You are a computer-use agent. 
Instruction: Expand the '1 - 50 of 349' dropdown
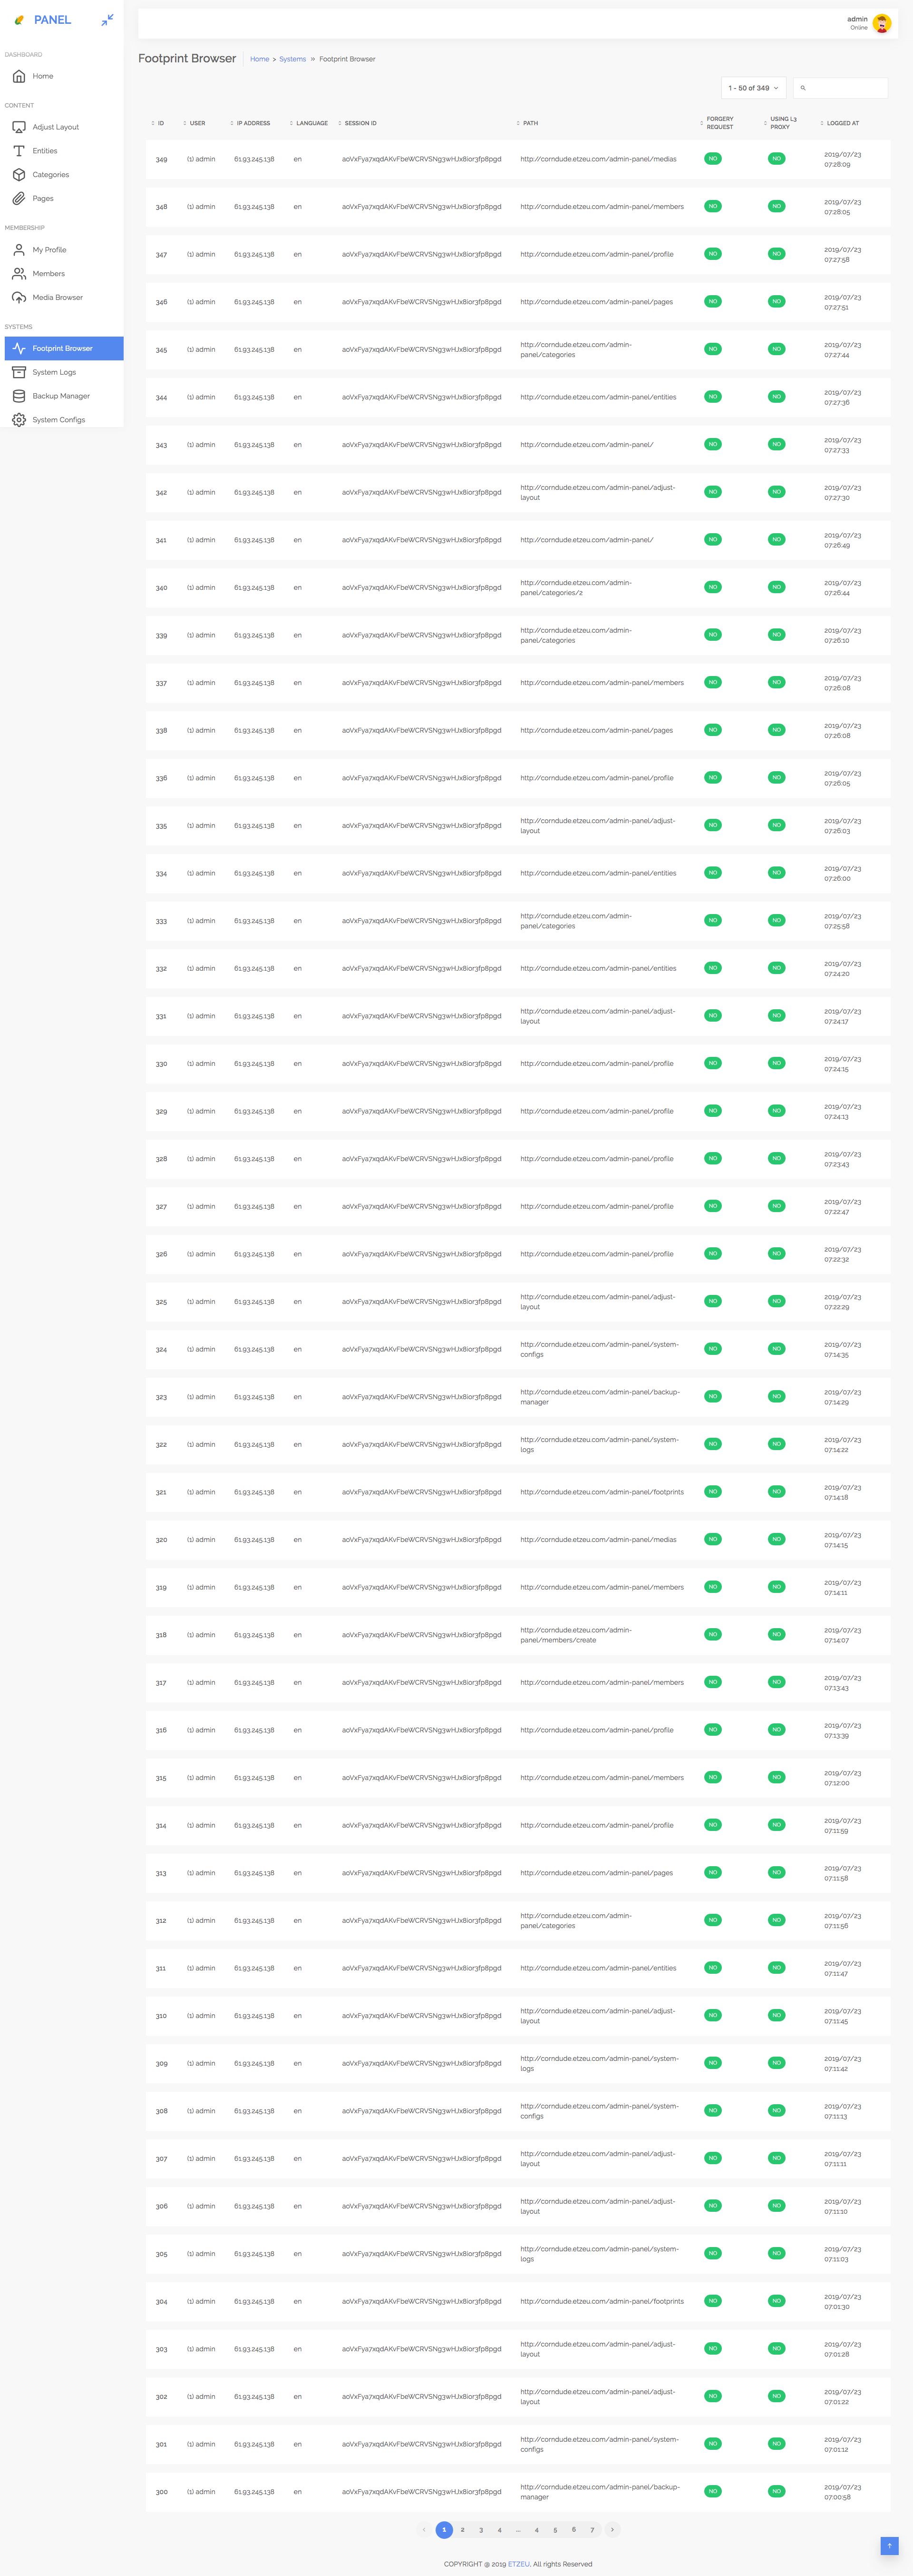pos(753,88)
